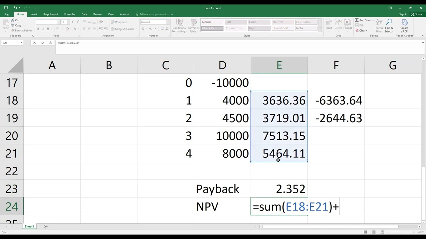Apply the Percent Style format
This screenshot has height=239, width=426.
150,29
